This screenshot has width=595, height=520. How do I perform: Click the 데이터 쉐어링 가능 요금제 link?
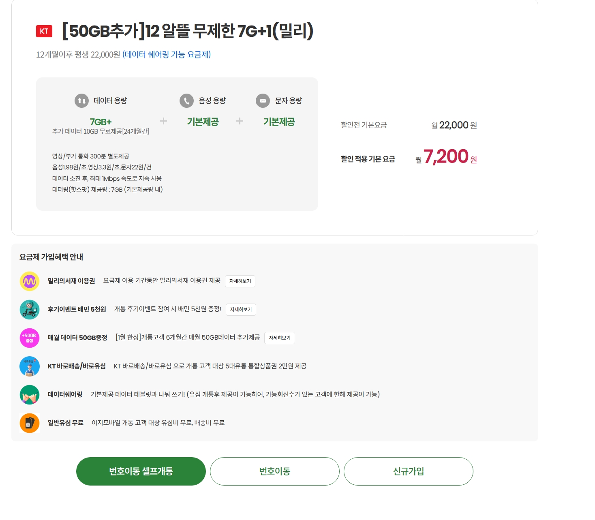(x=167, y=55)
